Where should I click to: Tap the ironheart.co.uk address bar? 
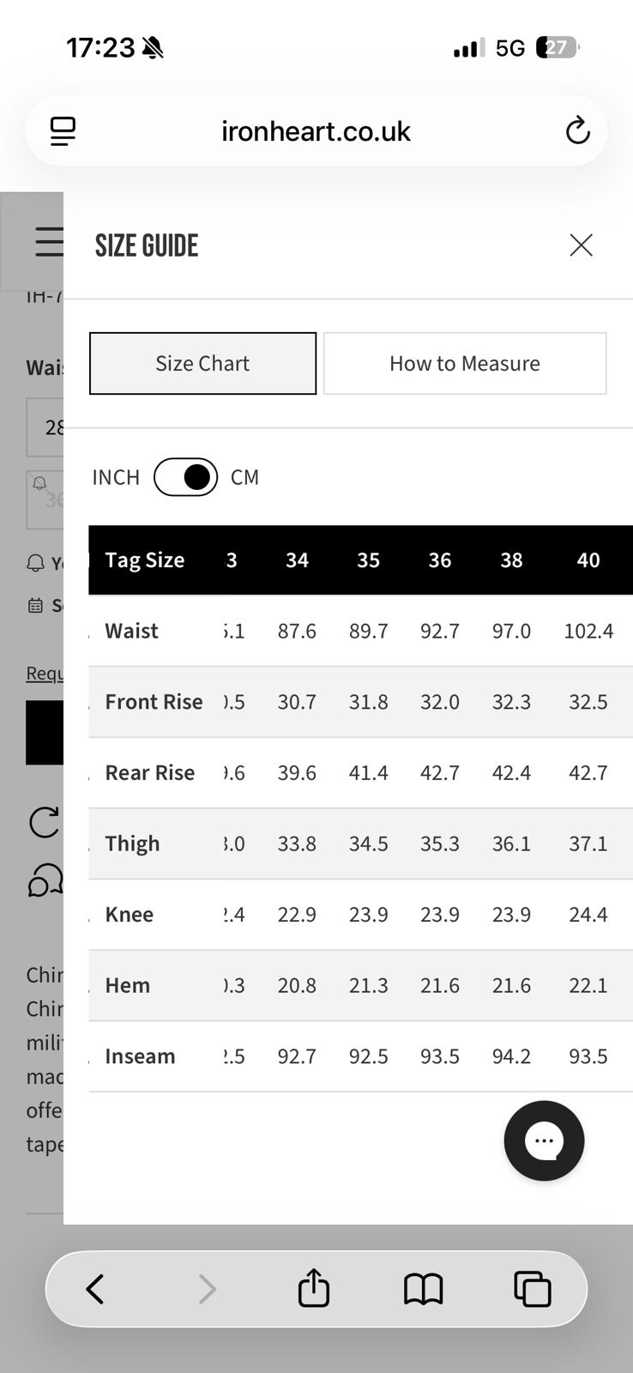[x=316, y=131]
